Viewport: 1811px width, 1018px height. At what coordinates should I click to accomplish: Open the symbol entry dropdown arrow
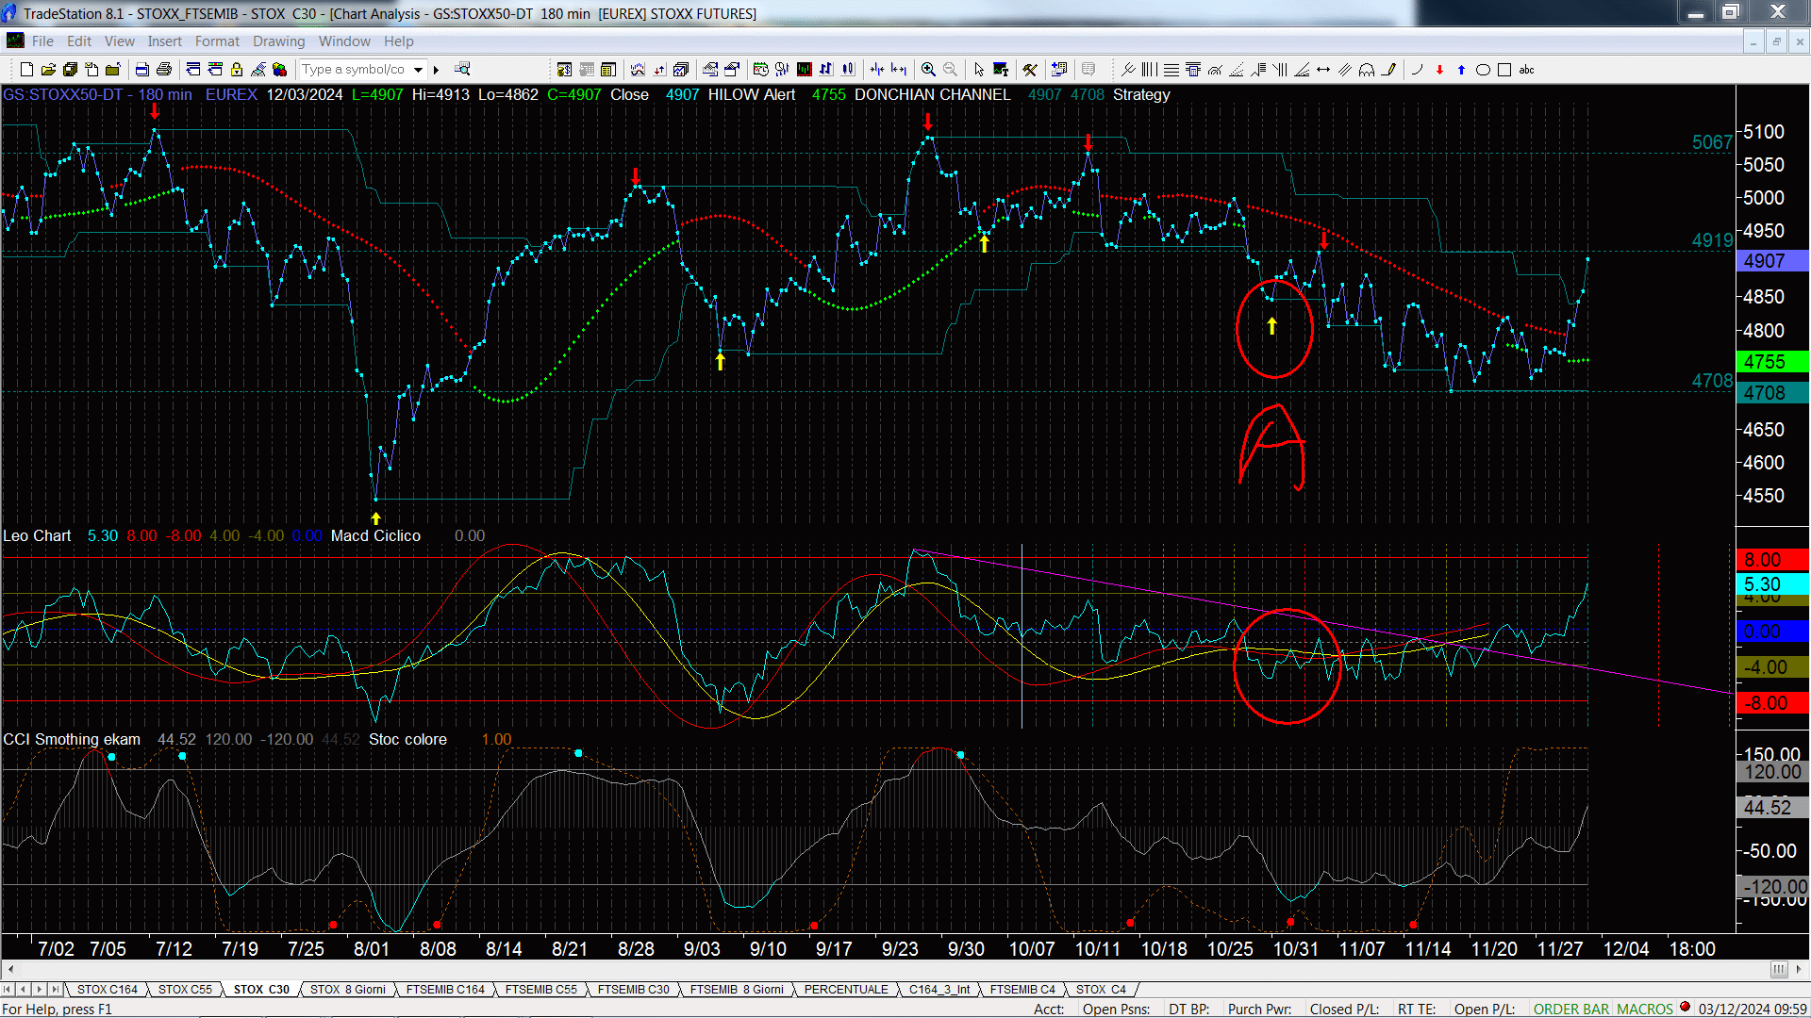coord(418,70)
